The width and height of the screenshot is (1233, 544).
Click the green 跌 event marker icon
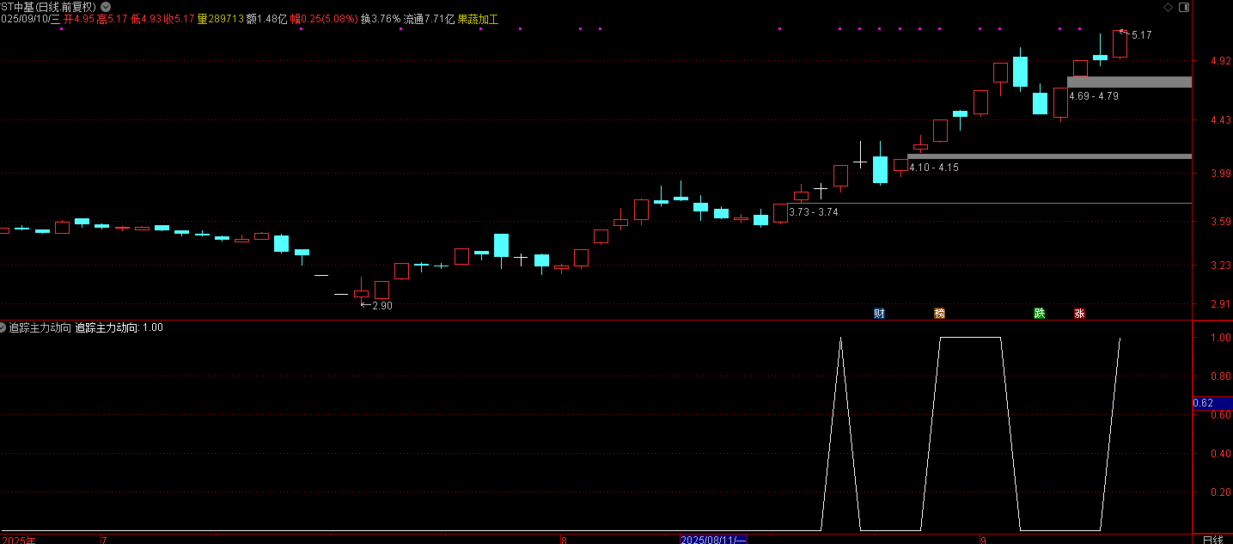click(x=1040, y=314)
